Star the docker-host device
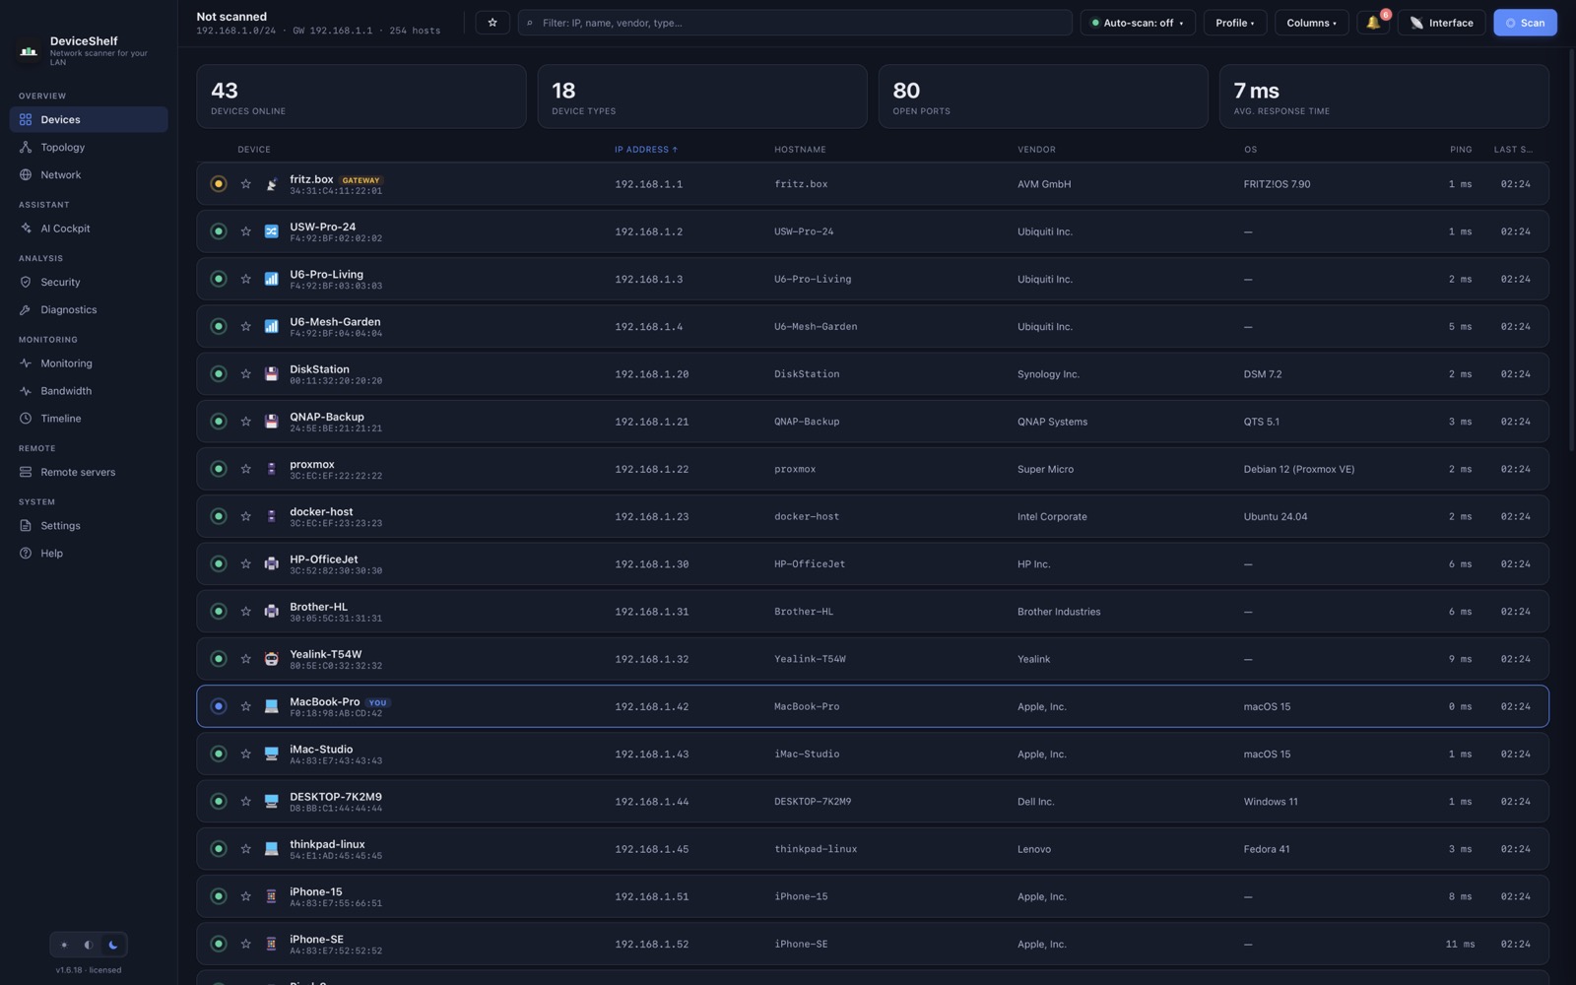 click(x=245, y=516)
